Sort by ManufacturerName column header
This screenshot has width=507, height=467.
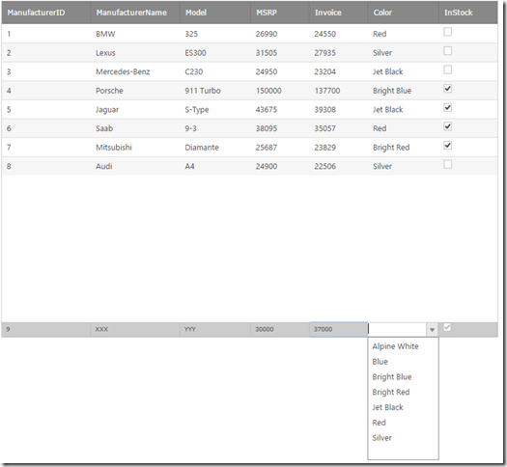pyautogui.click(x=135, y=13)
